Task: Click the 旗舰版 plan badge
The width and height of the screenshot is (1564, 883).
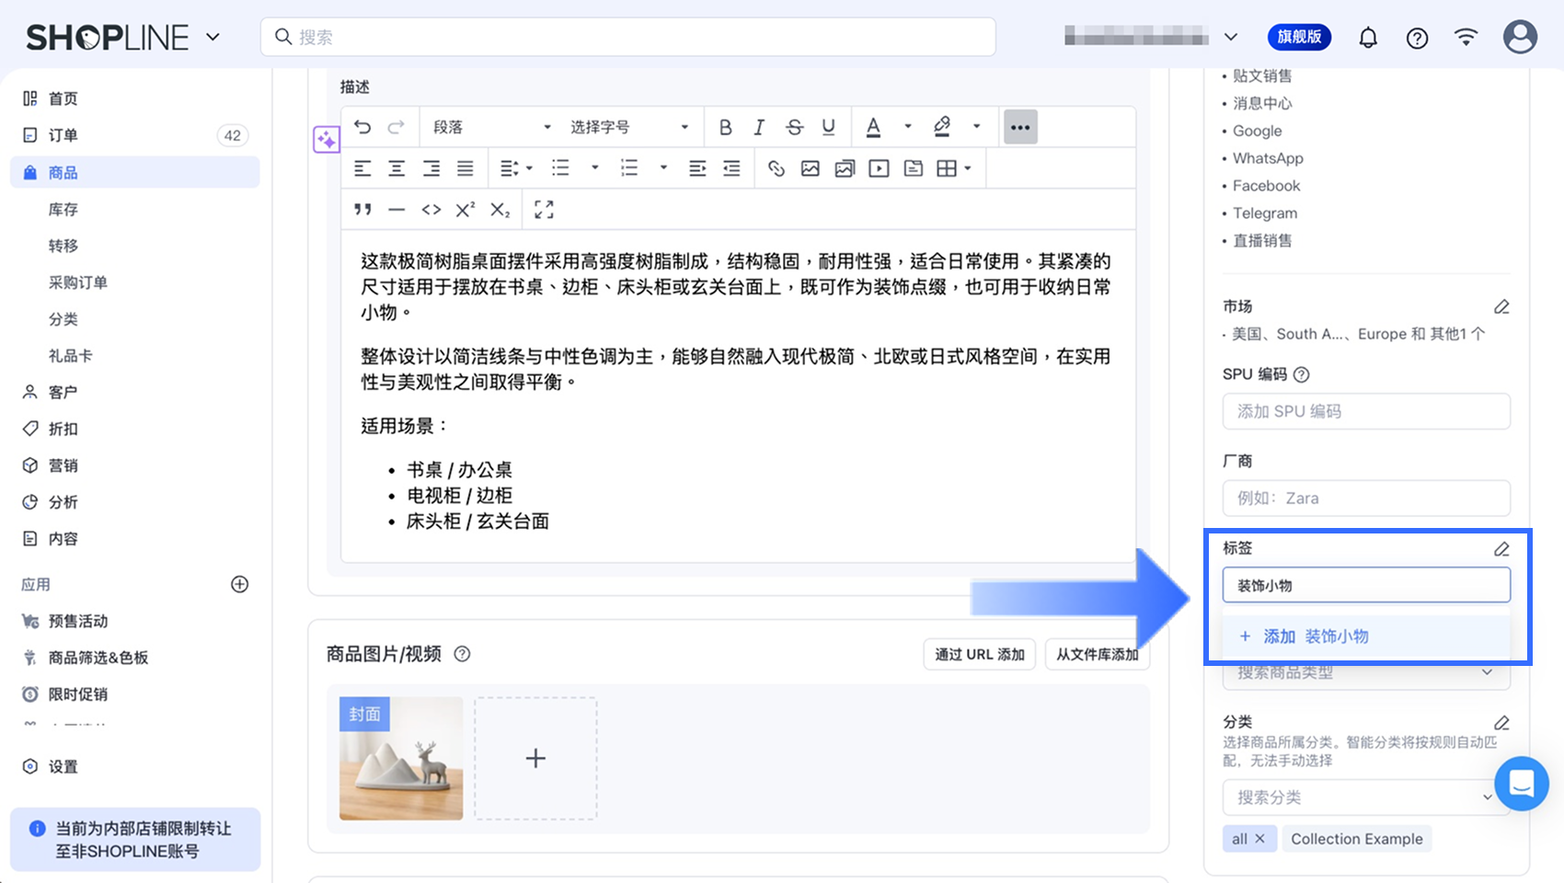Action: [x=1299, y=37]
